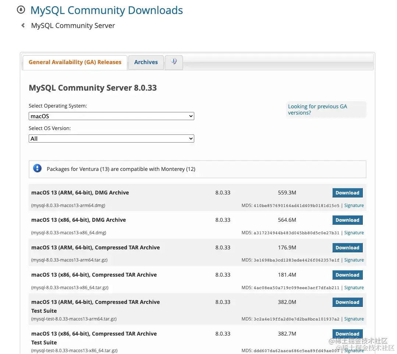Viewport: 397px width, 354px height.
Task: Open Signature link for mysql-8.0.33-macos13-arm64.tar.gz
Action: tap(354, 260)
